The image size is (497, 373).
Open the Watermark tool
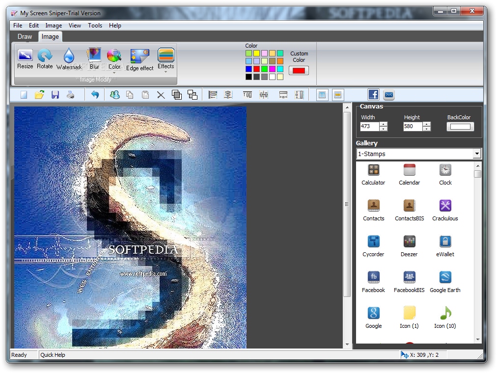click(x=69, y=59)
